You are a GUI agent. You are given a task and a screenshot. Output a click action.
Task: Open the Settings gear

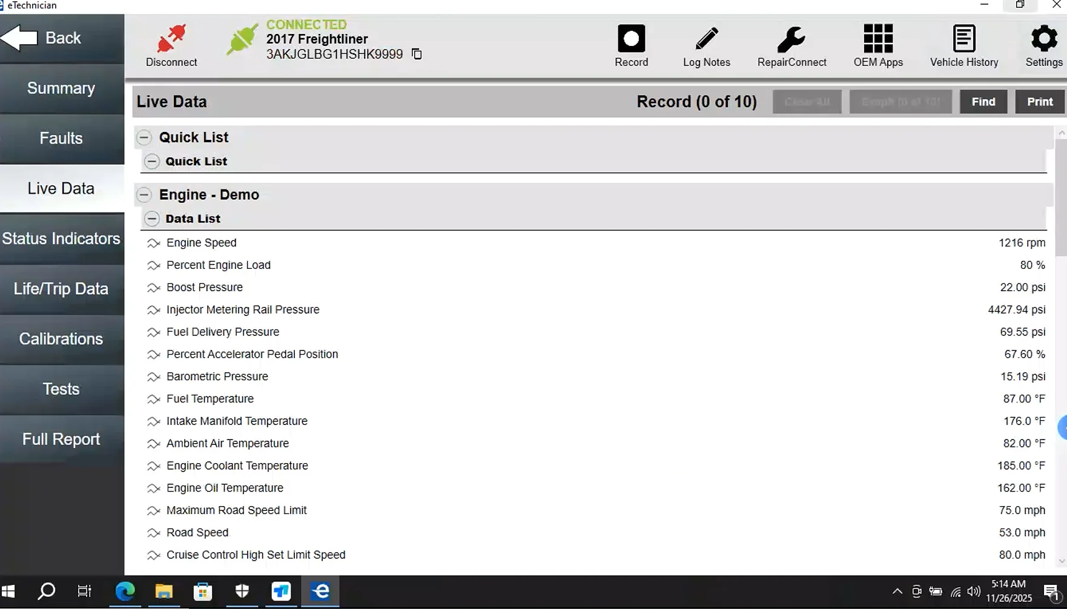point(1044,39)
